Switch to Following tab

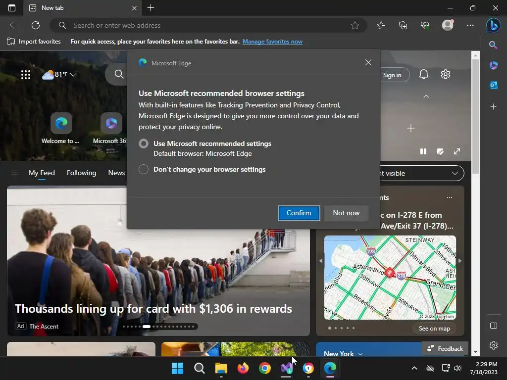click(x=82, y=173)
